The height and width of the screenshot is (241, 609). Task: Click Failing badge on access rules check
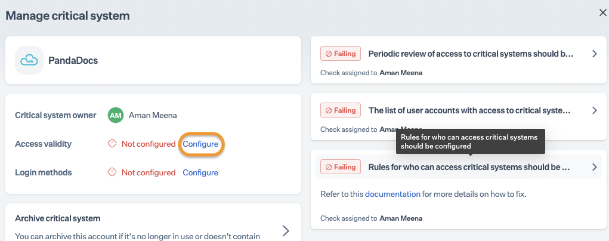click(x=340, y=167)
